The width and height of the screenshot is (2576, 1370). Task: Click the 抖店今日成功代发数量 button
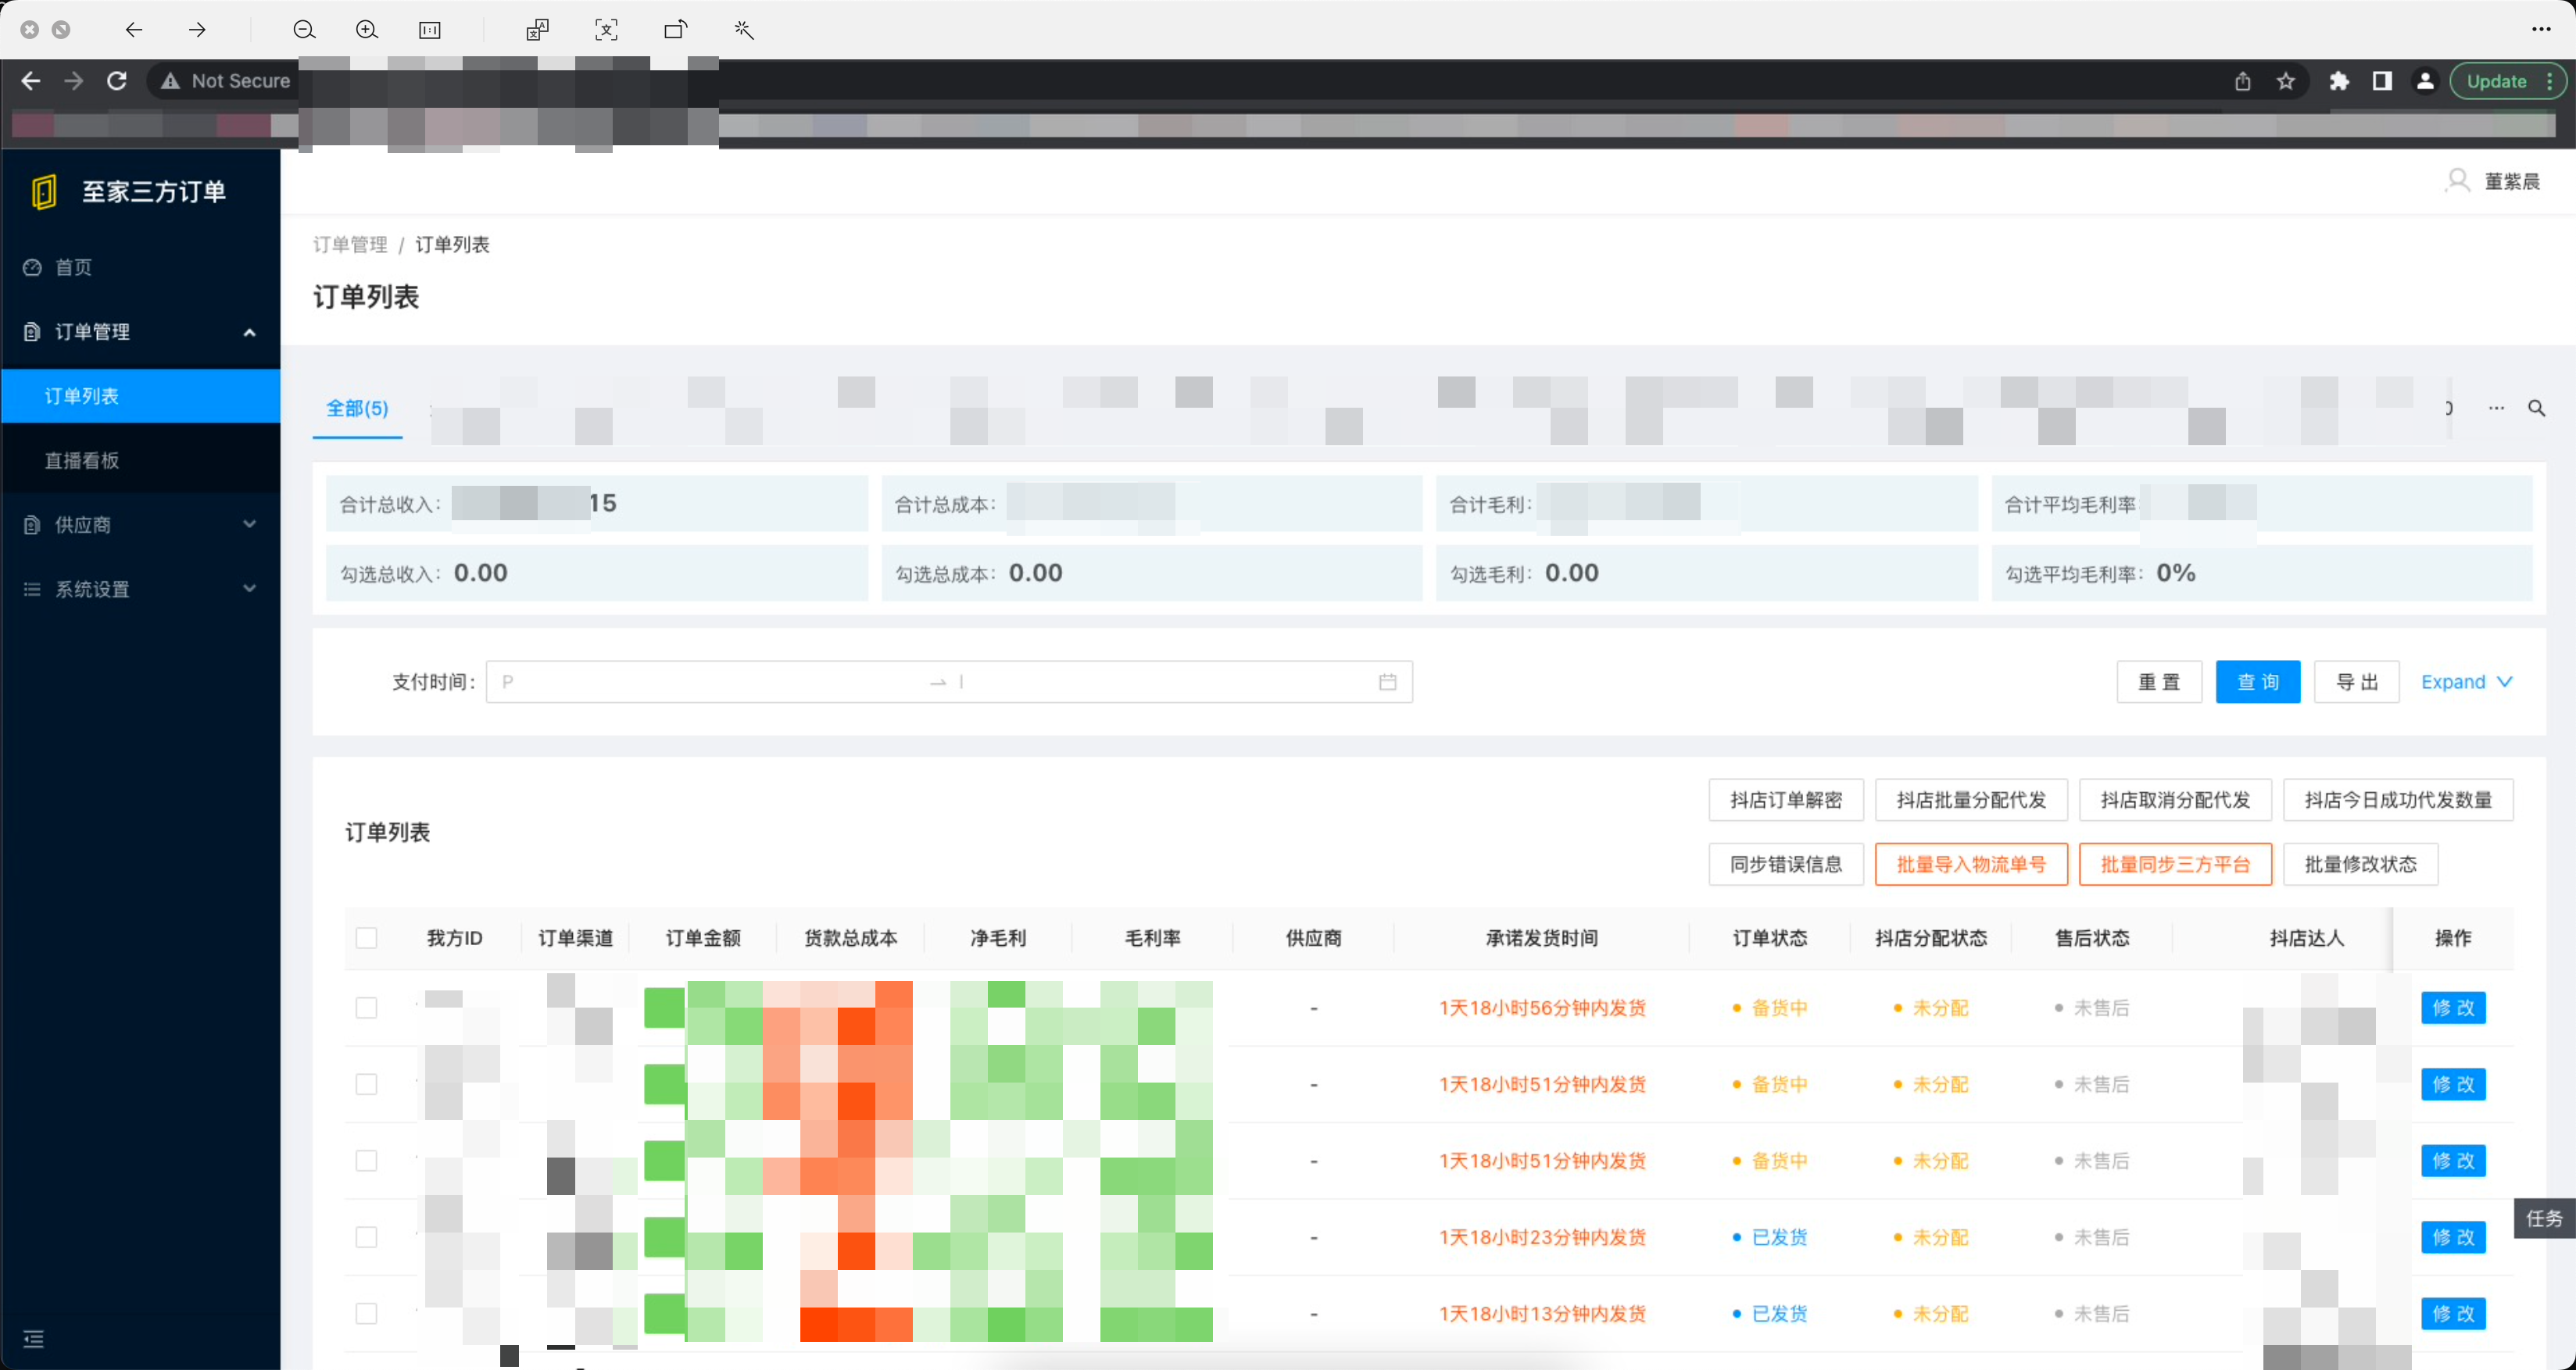coord(2398,799)
